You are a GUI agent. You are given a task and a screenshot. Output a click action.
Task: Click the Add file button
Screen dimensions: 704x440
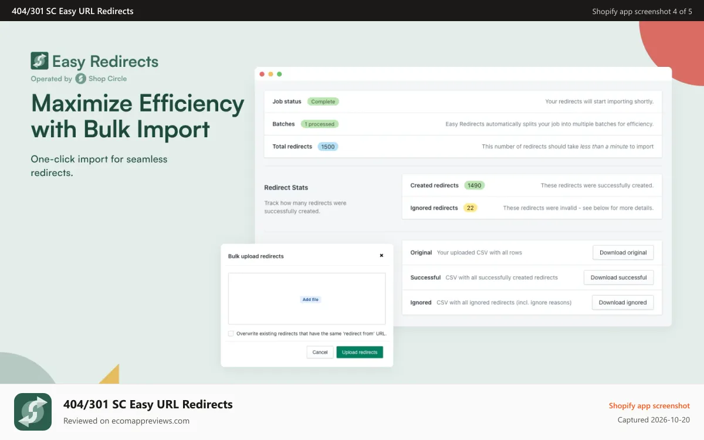click(310, 299)
